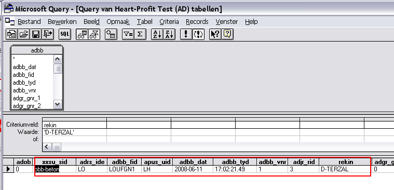The image size is (394, 190).
Task: Select adbb_vnr in the adbb field list
Action: click(x=24, y=90)
